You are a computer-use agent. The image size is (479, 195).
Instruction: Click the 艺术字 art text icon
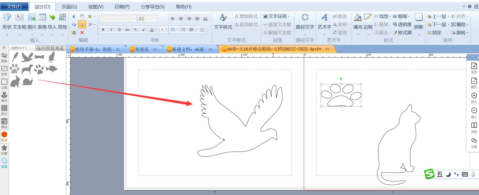click(324, 17)
